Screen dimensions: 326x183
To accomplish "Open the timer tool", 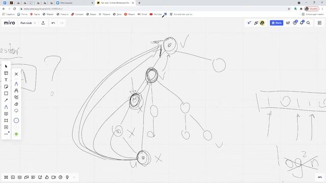I will (x=61, y=177).
